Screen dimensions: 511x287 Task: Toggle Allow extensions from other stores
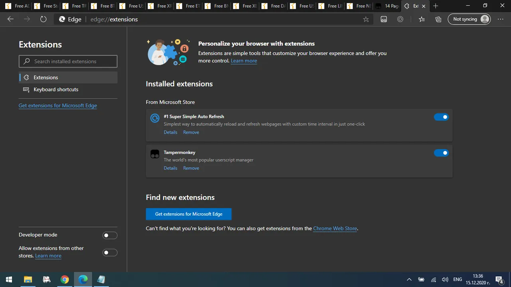110,252
